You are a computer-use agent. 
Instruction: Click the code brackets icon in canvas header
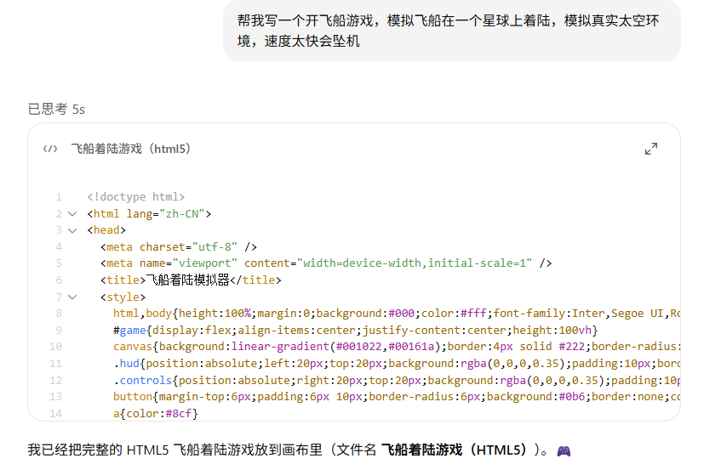50,149
